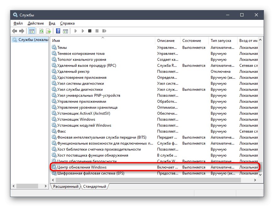Resume the service with the resume icon

[x=105, y=31]
